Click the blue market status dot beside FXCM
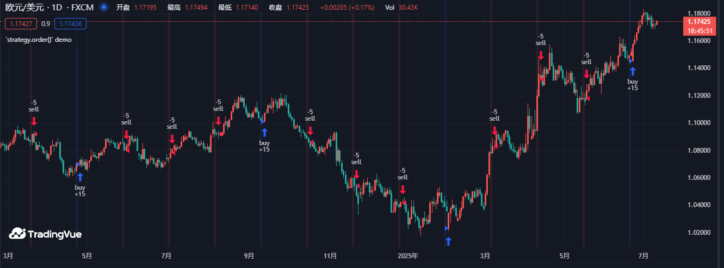The image size is (724, 268). pyautogui.click(x=104, y=8)
